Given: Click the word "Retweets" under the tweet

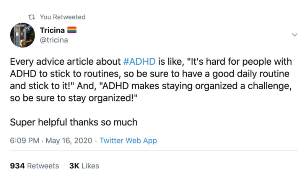Looking at the screenshot, I should point(43,166).
